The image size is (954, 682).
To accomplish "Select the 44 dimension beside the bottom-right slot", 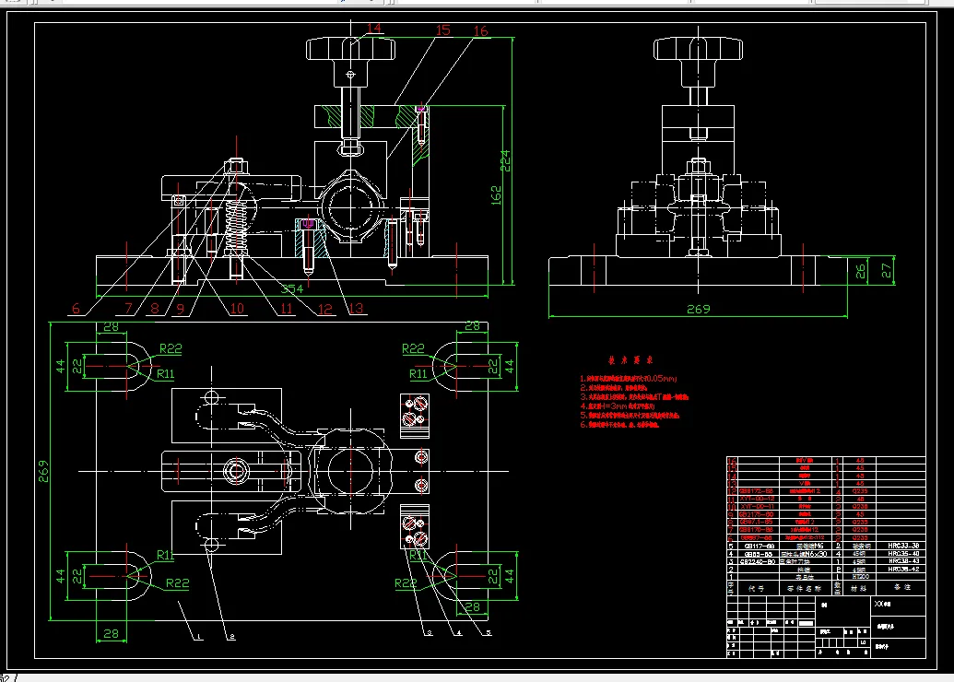I will 509,575.
